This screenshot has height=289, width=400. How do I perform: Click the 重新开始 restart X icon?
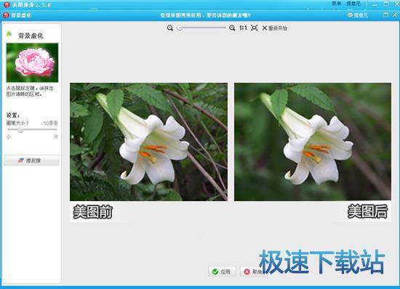(x=265, y=28)
